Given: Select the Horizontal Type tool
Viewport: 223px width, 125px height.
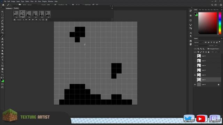Looking at the screenshot, I should [x=2, y=60].
